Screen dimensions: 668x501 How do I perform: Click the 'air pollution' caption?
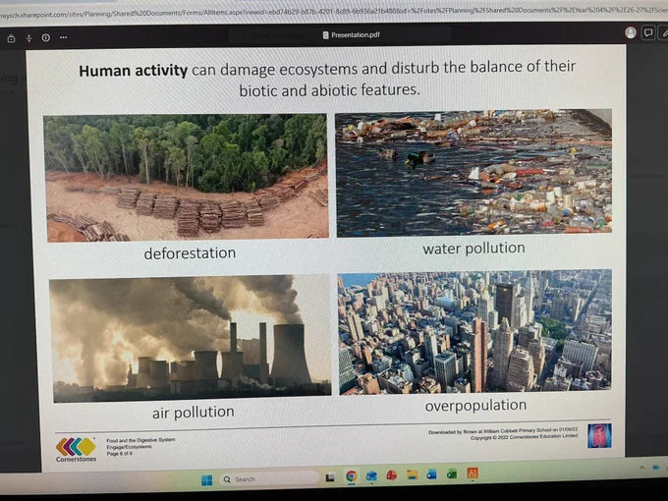(194, 412)
